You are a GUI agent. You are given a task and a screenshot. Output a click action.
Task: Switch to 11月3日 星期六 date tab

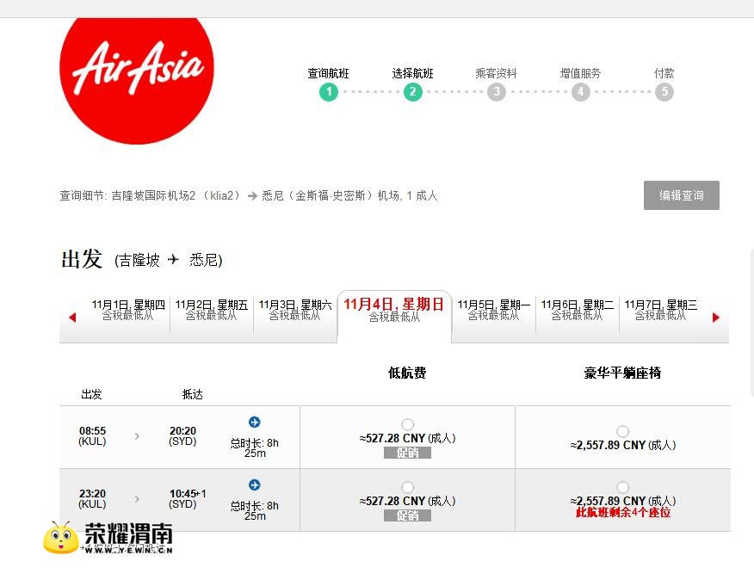click(294, 311)
